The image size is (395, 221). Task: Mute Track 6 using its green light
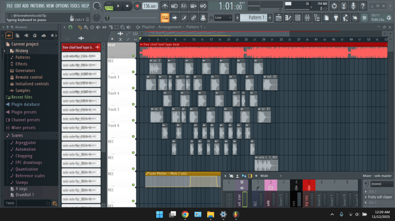(x=133, y=136)
